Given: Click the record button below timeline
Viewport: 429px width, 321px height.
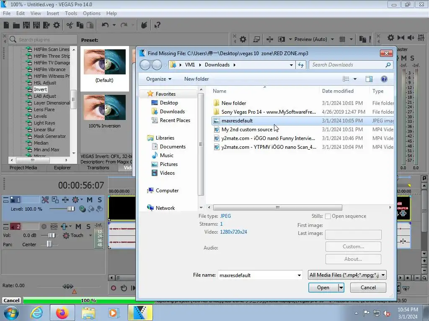Looking at the screenshot, I should 113,288.
